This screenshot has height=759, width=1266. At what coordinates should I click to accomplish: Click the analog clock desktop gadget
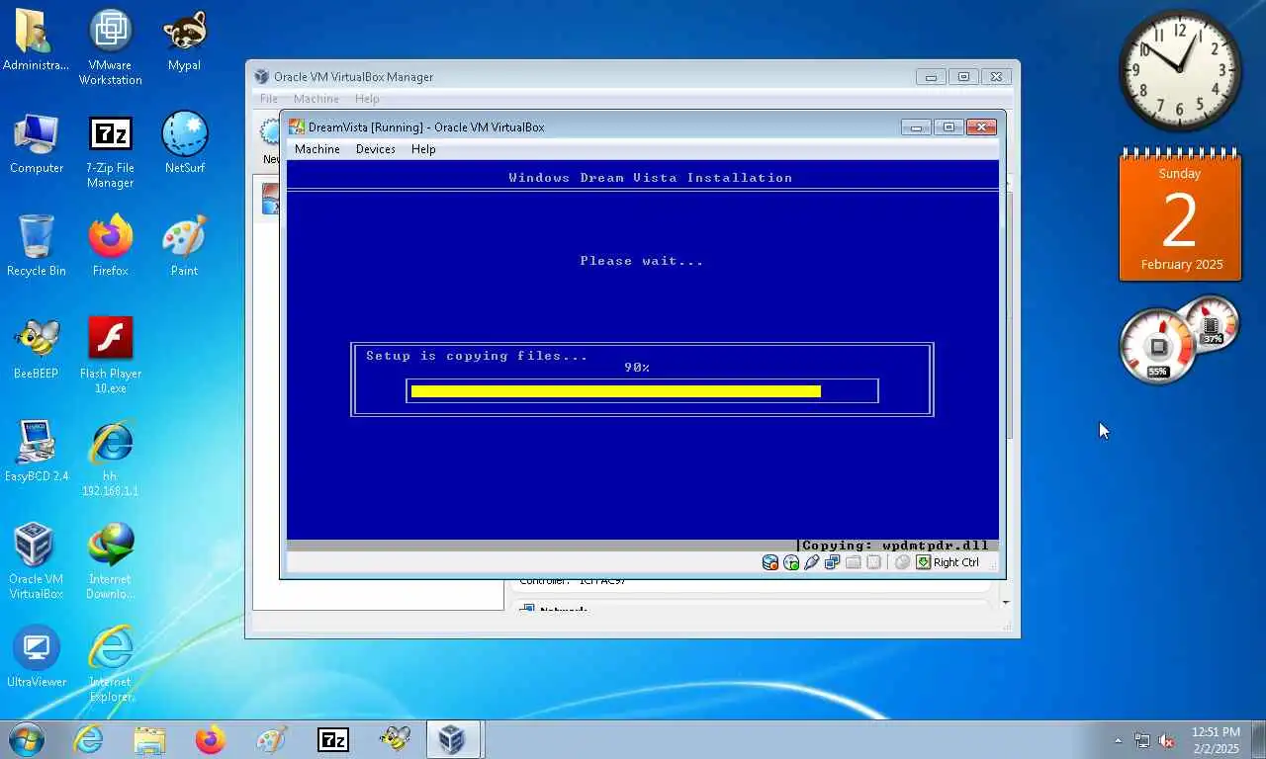click(x=1180, y=70)
